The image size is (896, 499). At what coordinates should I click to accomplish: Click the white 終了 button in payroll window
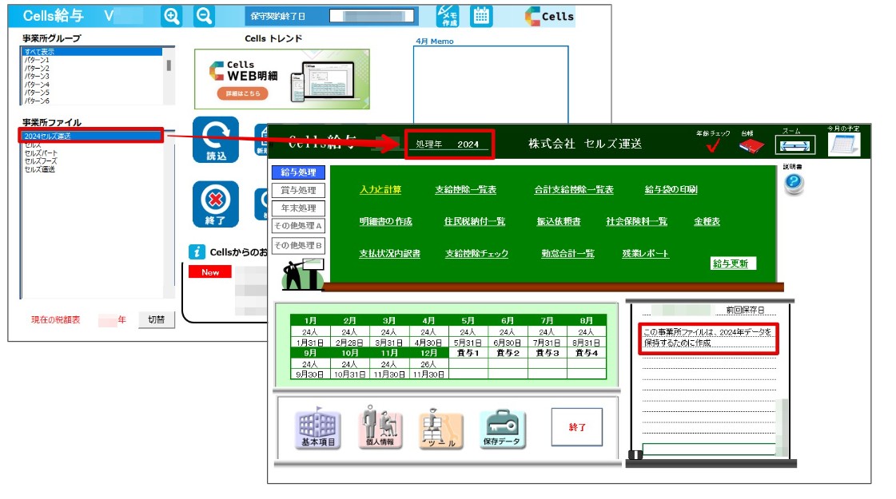point(576,427)
